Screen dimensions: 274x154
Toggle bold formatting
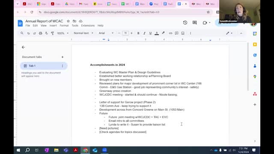138,33
